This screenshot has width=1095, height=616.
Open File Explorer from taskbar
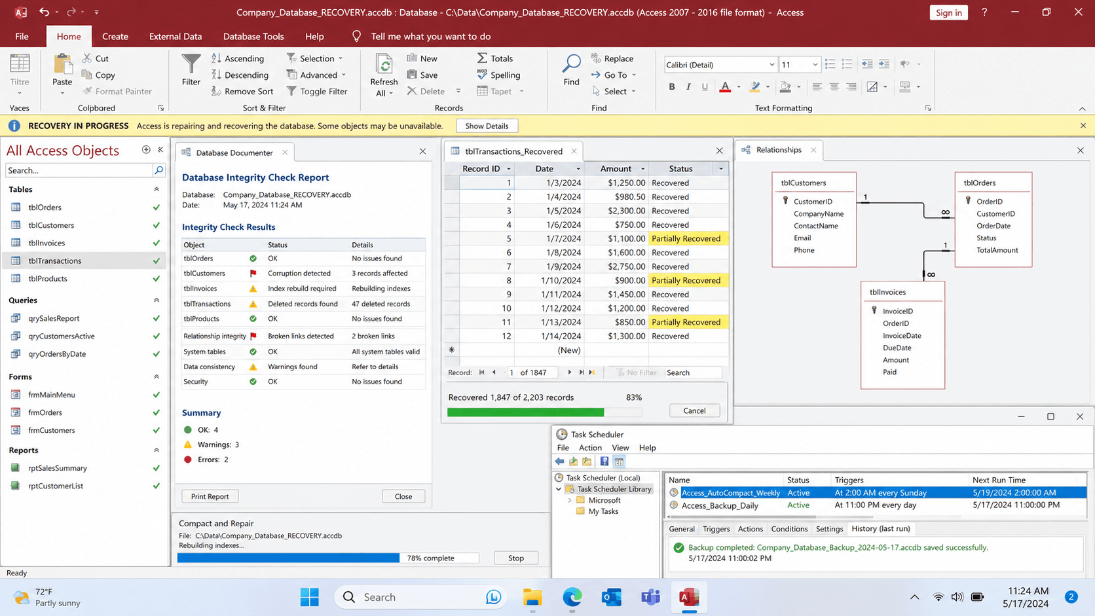pos(532,597)
